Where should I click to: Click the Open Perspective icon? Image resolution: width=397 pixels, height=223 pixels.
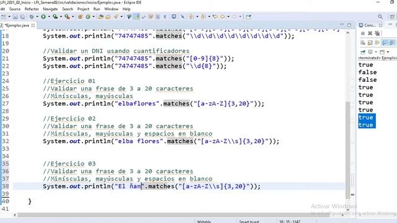[x=392, y=17]
